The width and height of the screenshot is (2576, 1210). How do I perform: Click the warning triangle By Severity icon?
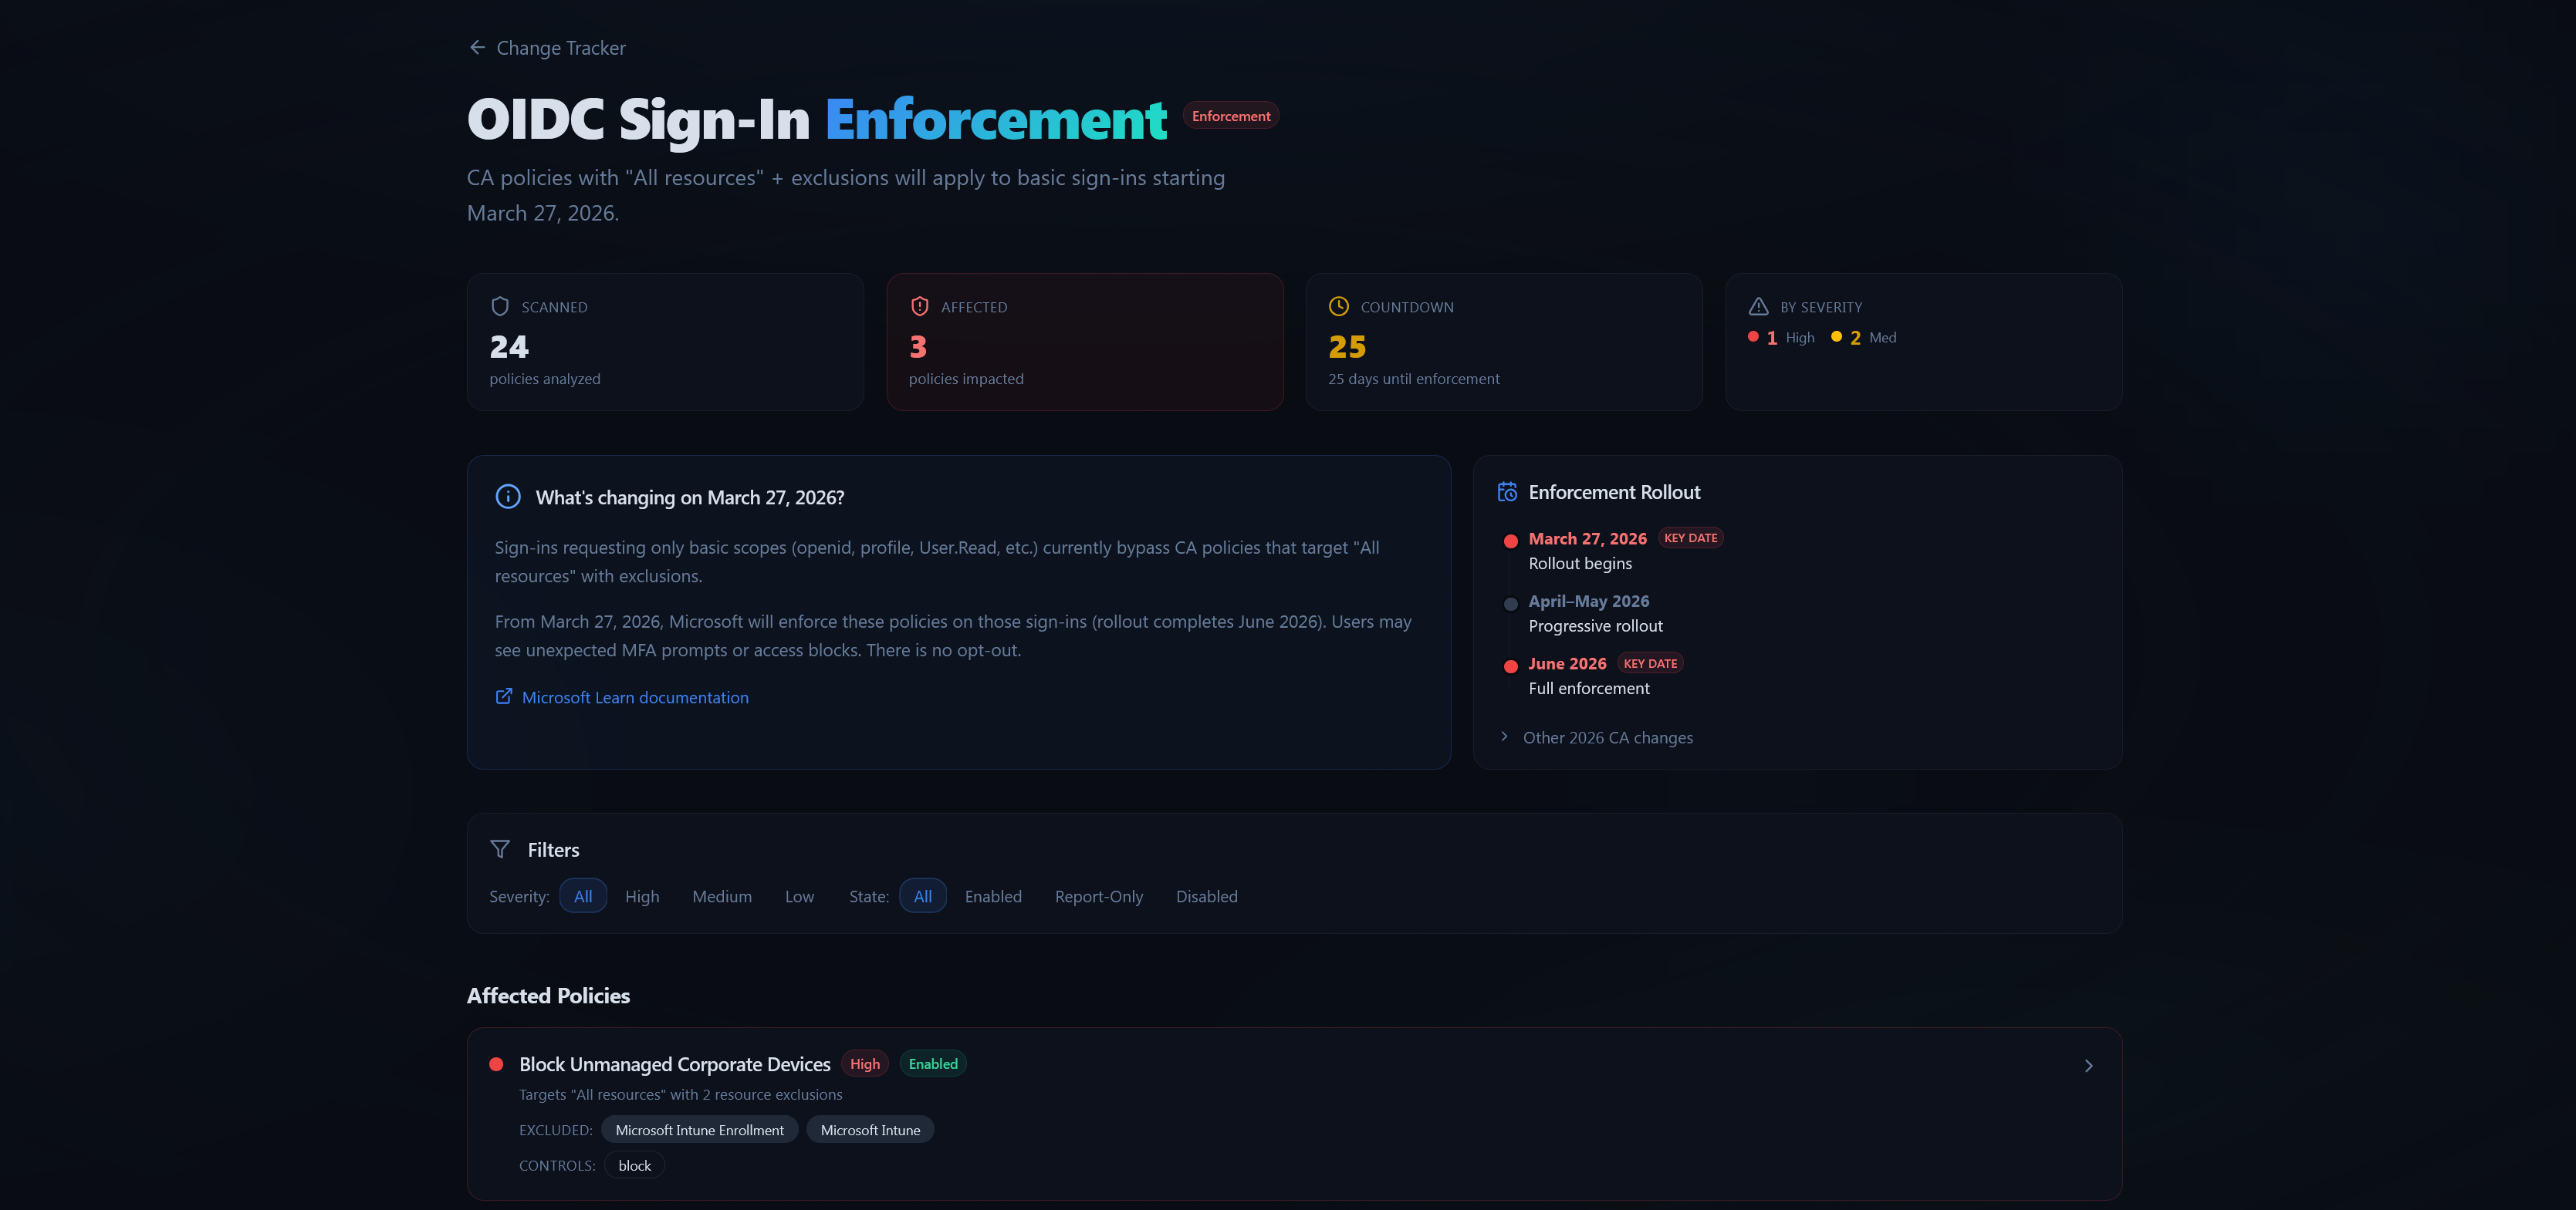(1758, 307)
